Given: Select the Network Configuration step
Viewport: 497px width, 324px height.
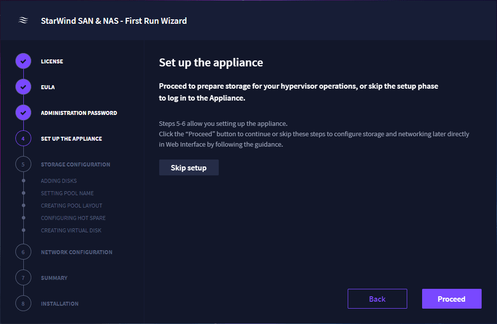Looking at the screenshot, I should coord(76,252).
